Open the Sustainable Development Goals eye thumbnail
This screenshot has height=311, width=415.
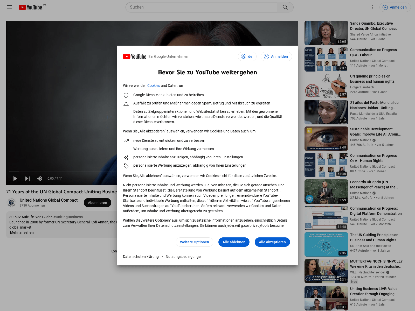coord(326,139)
